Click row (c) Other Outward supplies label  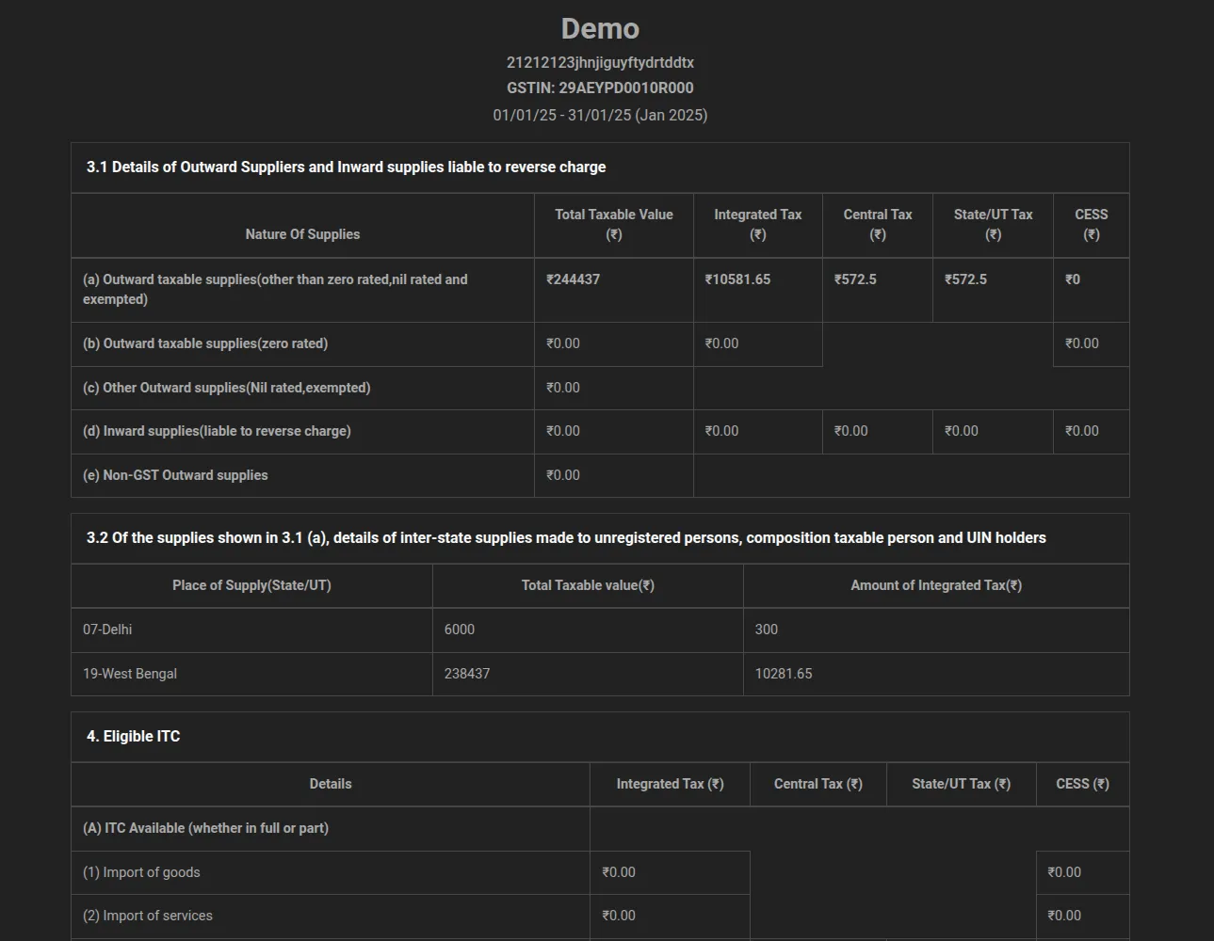[226, 388]
